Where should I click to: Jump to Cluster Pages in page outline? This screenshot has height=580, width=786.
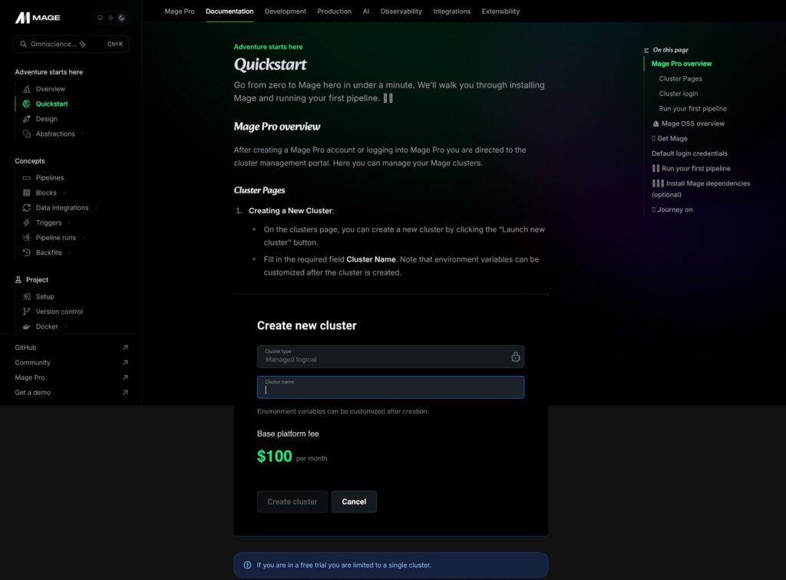(680, 78)
